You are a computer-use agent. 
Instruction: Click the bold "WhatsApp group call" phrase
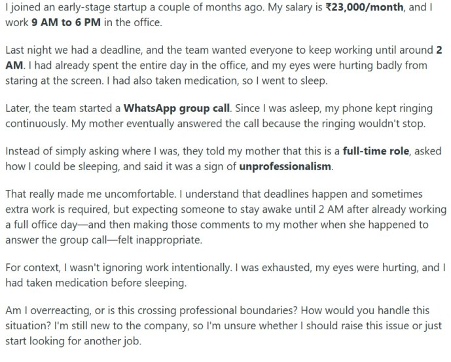177,109
